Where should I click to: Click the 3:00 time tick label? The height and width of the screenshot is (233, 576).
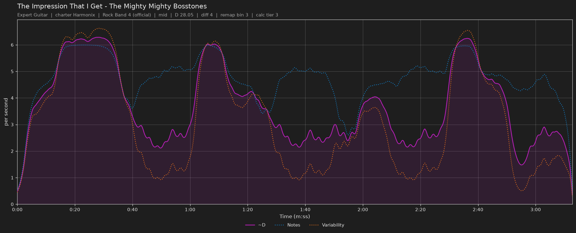point(536,210)
